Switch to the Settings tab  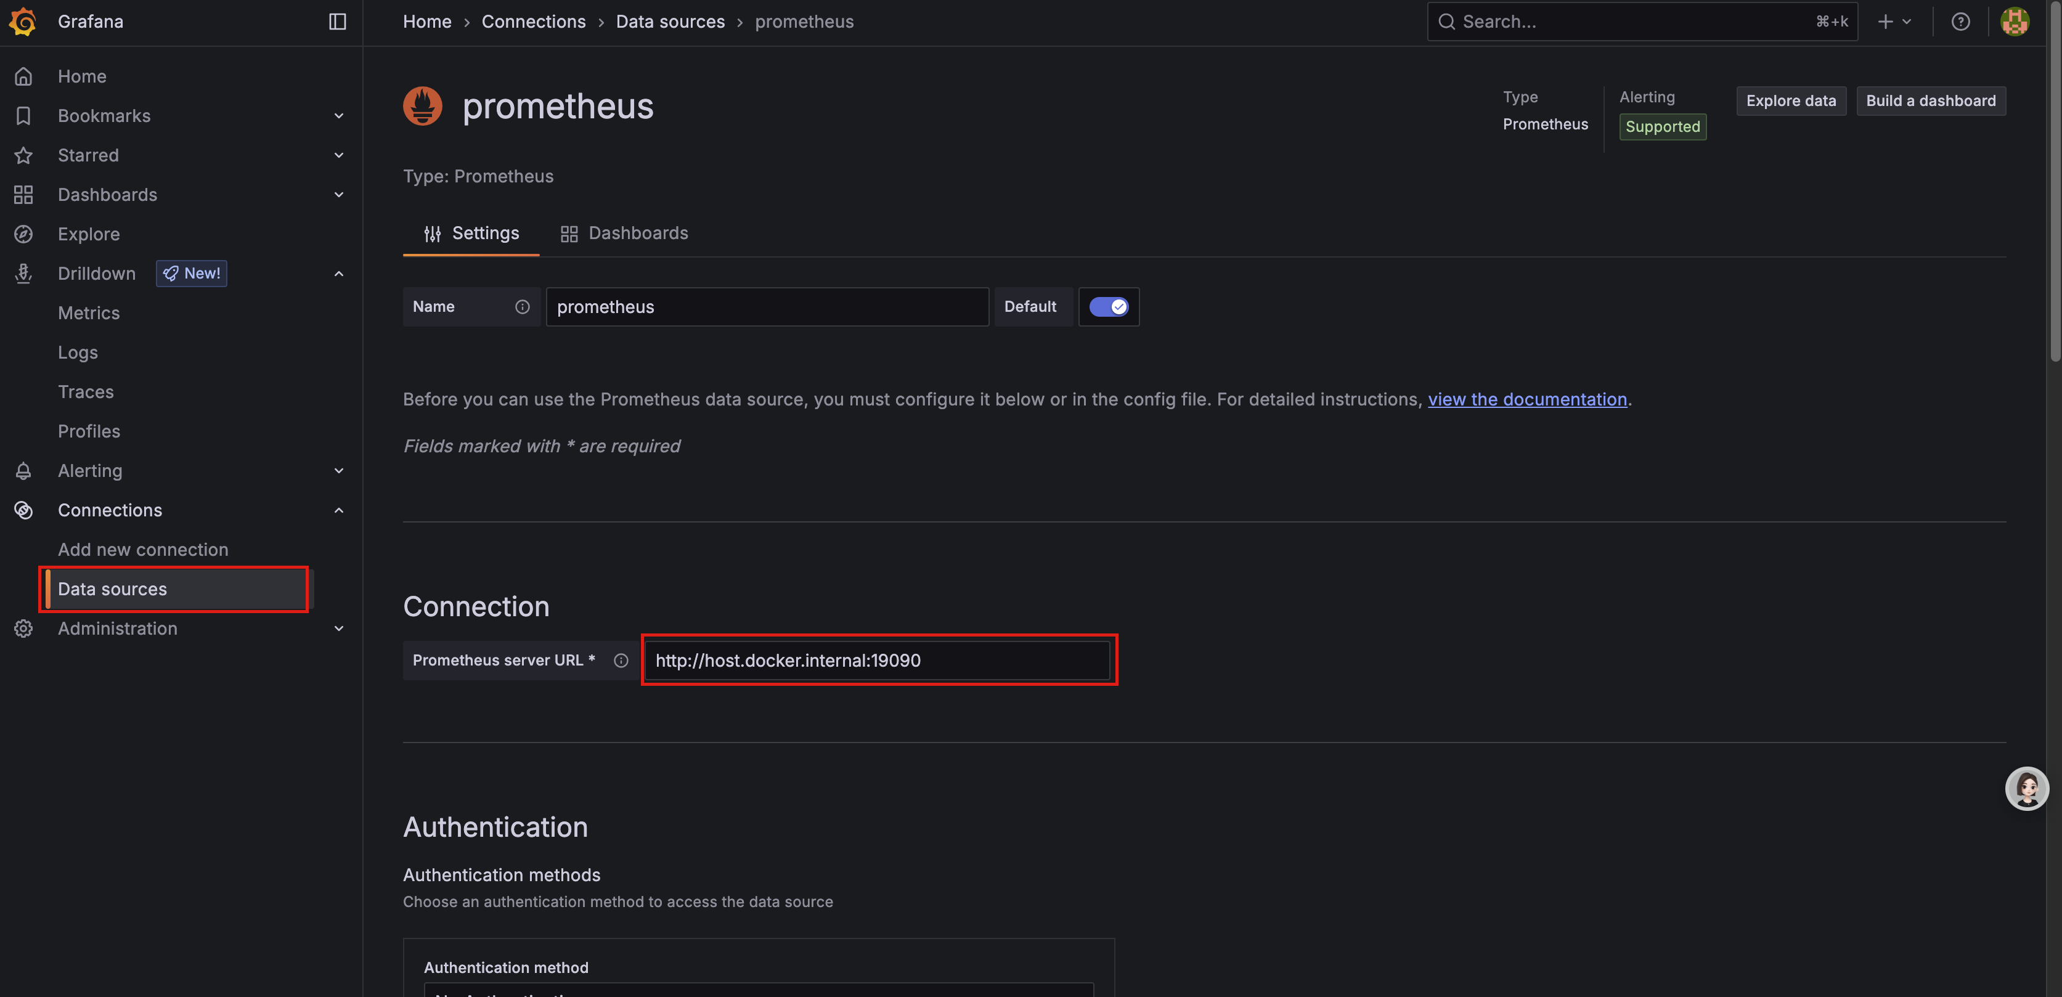click(471, 233)
